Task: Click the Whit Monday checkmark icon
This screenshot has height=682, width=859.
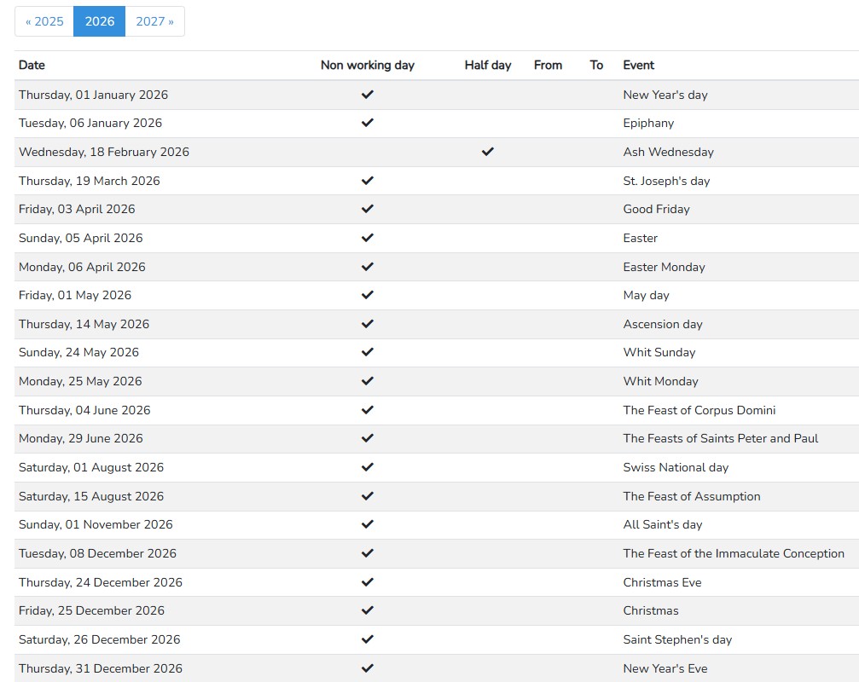Action: [x=368, y=381]
